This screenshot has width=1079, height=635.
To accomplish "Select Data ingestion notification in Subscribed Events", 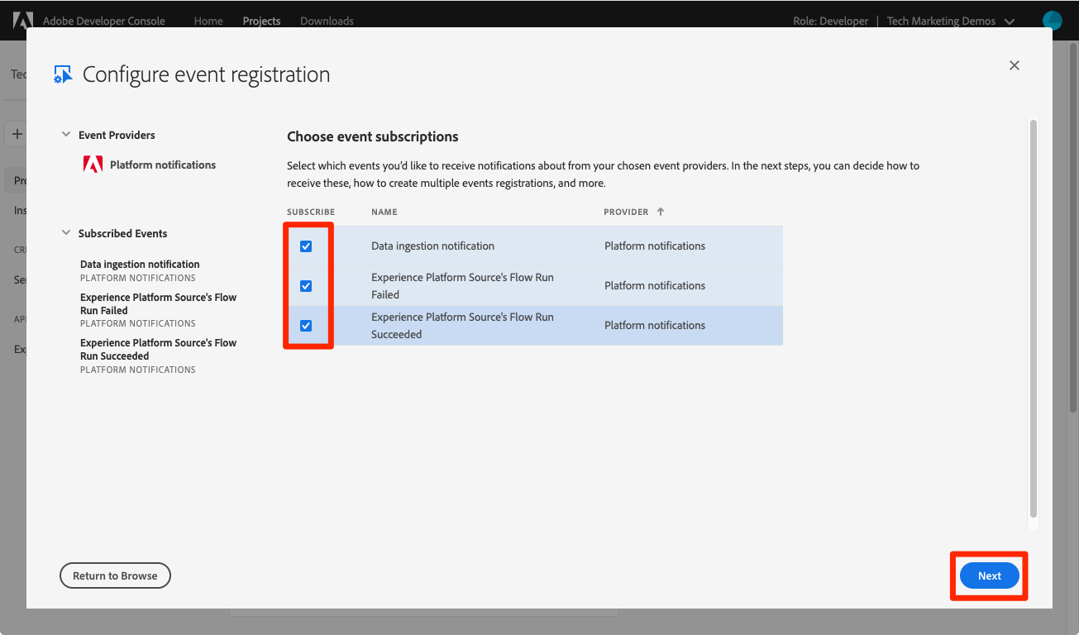I will [x=140, y=265].
